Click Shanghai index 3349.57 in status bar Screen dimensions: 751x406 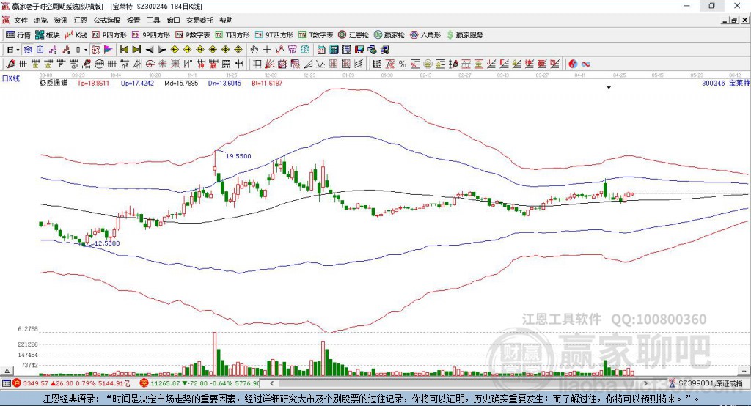[x=35, y=383]
